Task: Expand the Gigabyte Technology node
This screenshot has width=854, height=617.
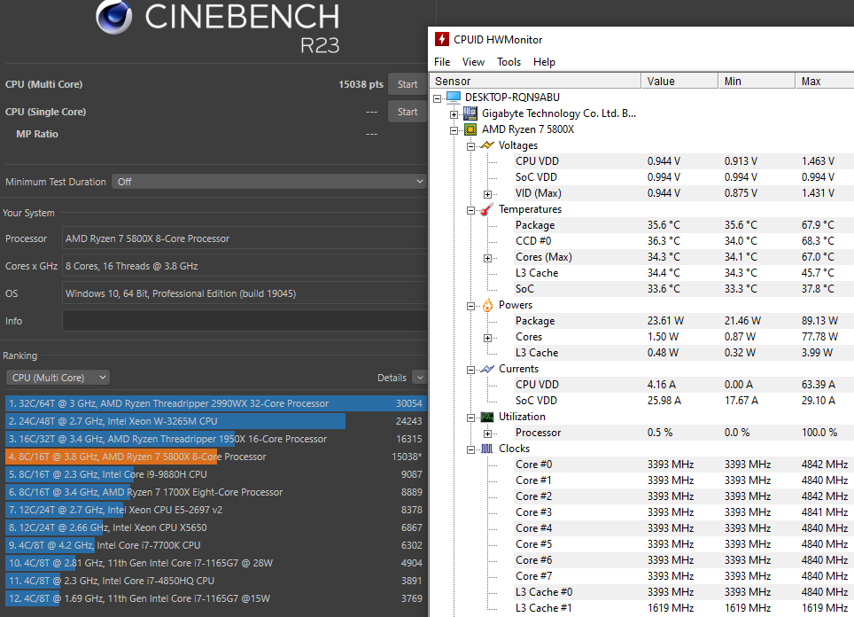Action: coord(454,114)
